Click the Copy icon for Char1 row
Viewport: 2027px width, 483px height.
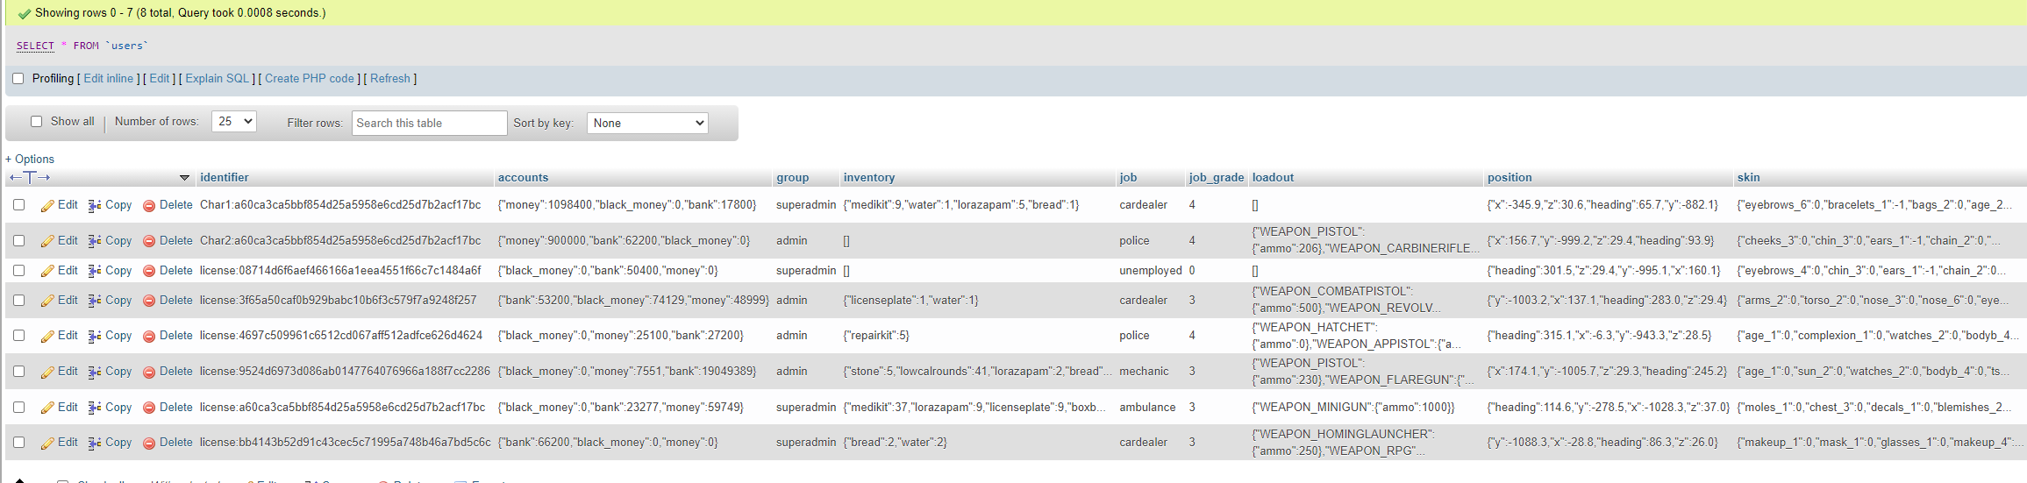[95, 205]
